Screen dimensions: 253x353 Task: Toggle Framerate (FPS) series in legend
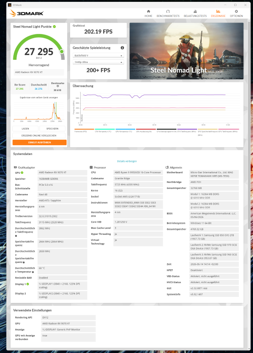coord(84,131)
